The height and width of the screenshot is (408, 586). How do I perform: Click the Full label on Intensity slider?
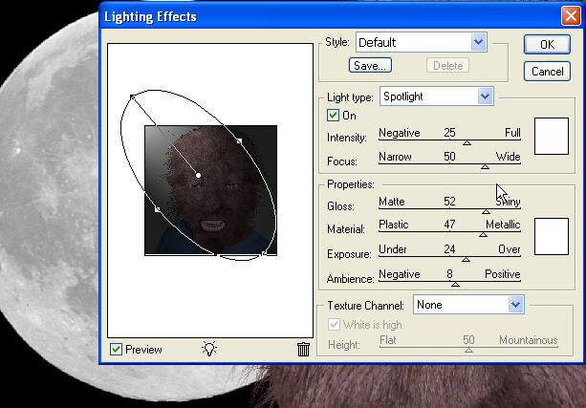click(512, 133)
